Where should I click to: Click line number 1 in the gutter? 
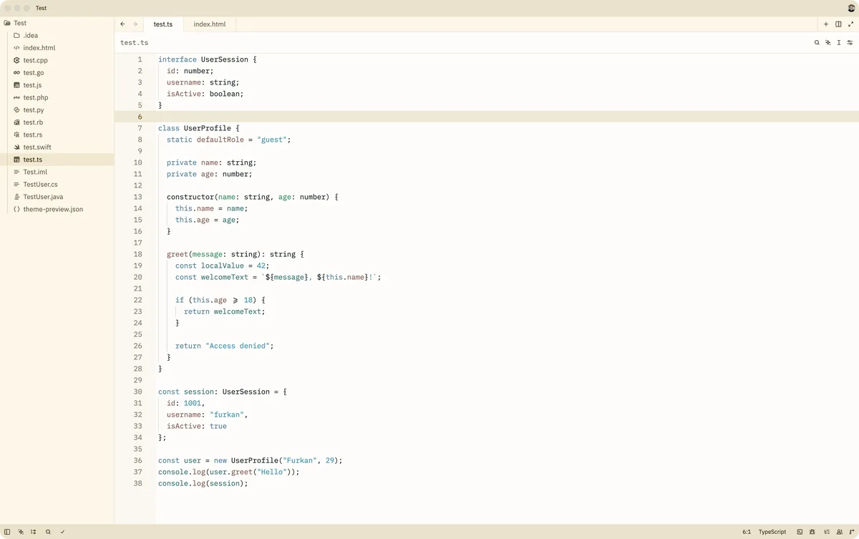[140, 59]
